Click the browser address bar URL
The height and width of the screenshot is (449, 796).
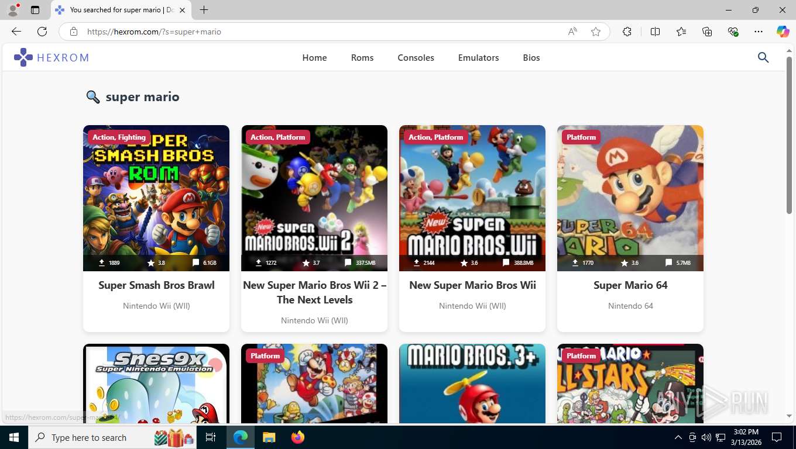click(x=154, y=32)
